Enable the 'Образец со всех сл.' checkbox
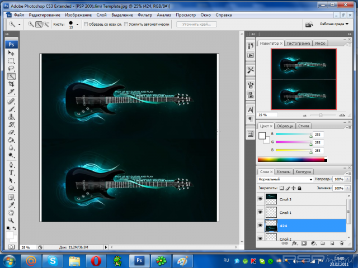Image resolution: width=358 pixels, height=268 pixels. tap(86, 25)
